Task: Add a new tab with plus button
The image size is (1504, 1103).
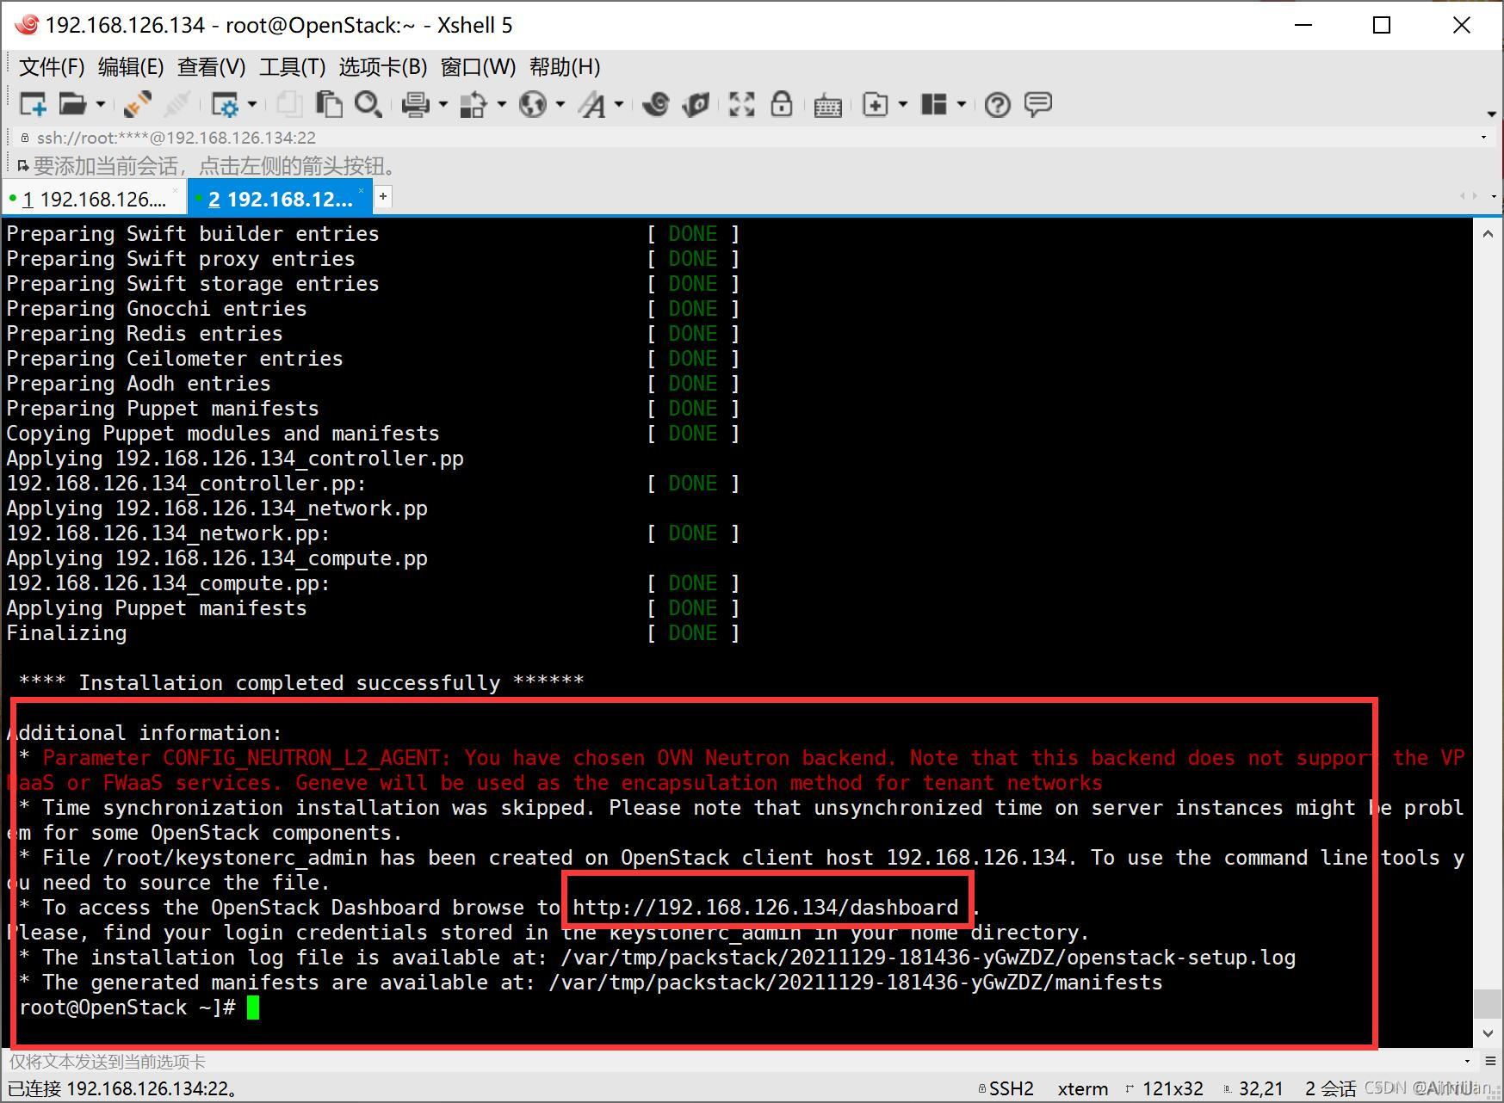Action: click(383, 197)
